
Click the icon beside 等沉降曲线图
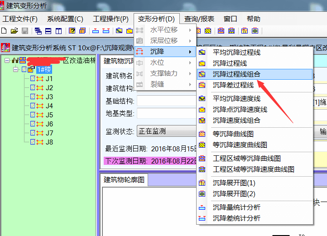coord(202,134)
